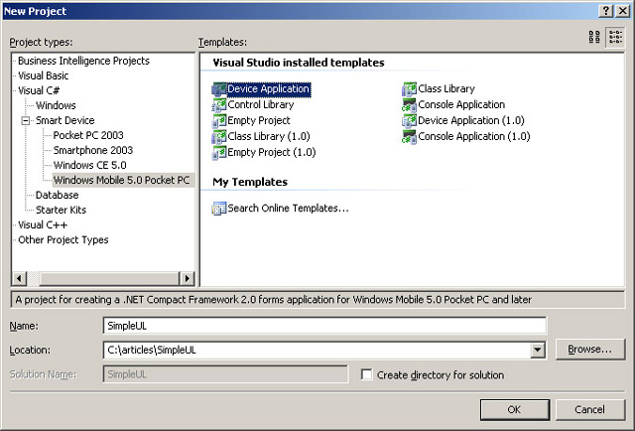Select Pocket PC 2003 project type
The width and height of the screenshot is (635, 431).
click(x=88, y=135)
